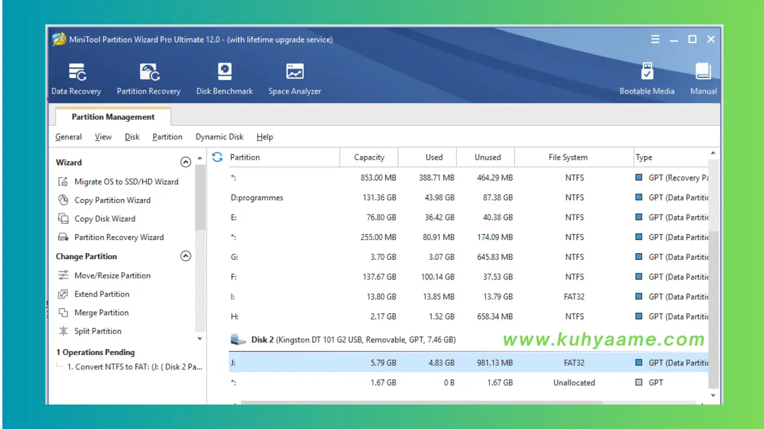Select partition G: in the list

coord(469,257)
